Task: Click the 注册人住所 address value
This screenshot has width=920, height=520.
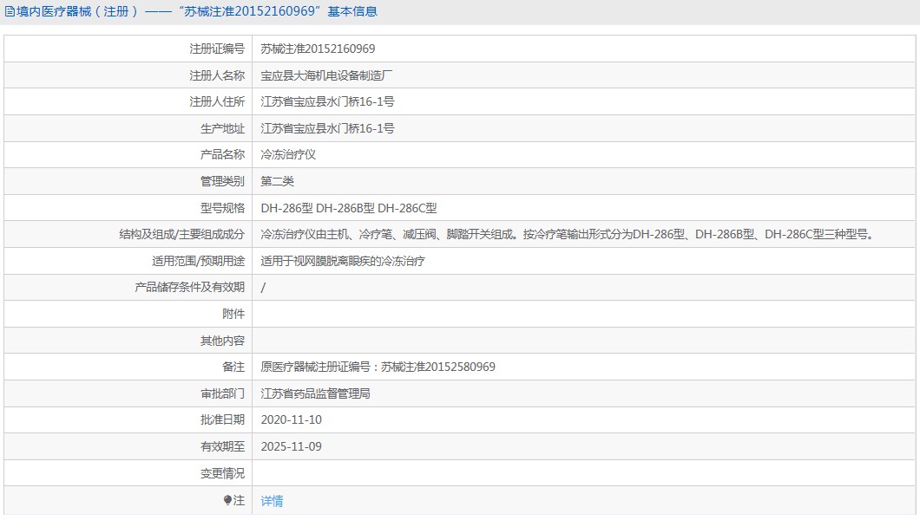Action: tap(327, 101)
